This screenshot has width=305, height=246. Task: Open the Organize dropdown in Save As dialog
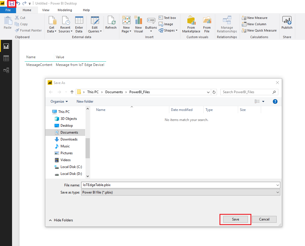coord(59,101)
